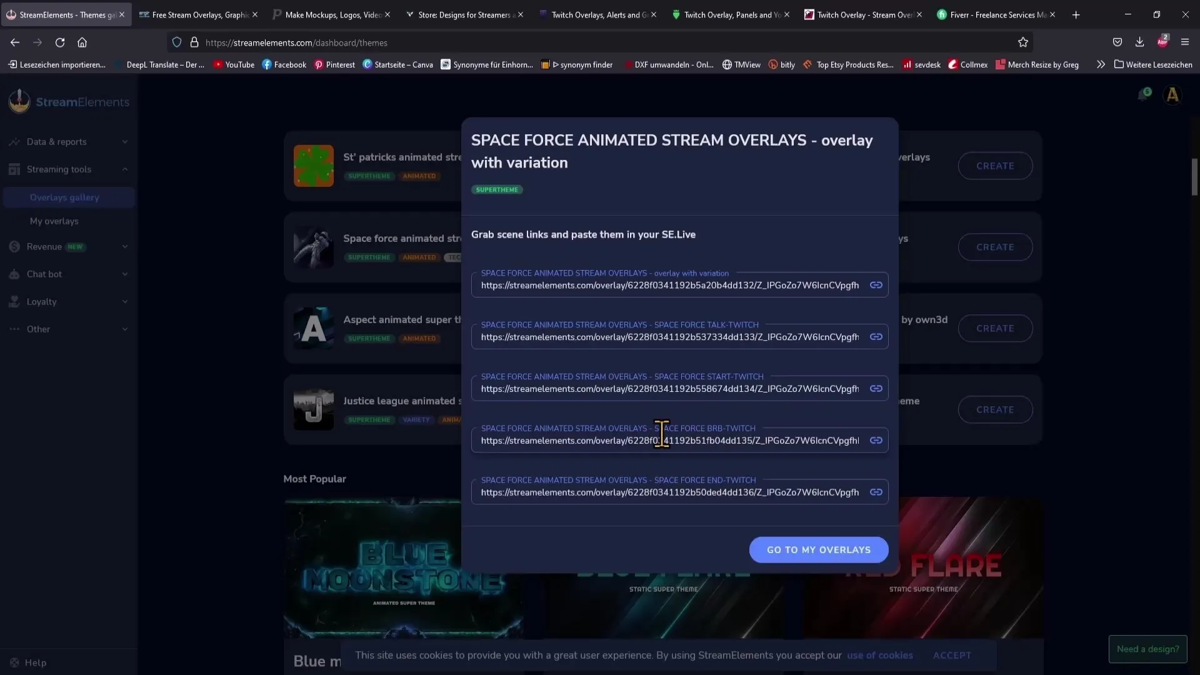Click the copy icon for BRB-TWITCH scene
The width and height of the screenshot is (1200, 675).
coord(876,440)
